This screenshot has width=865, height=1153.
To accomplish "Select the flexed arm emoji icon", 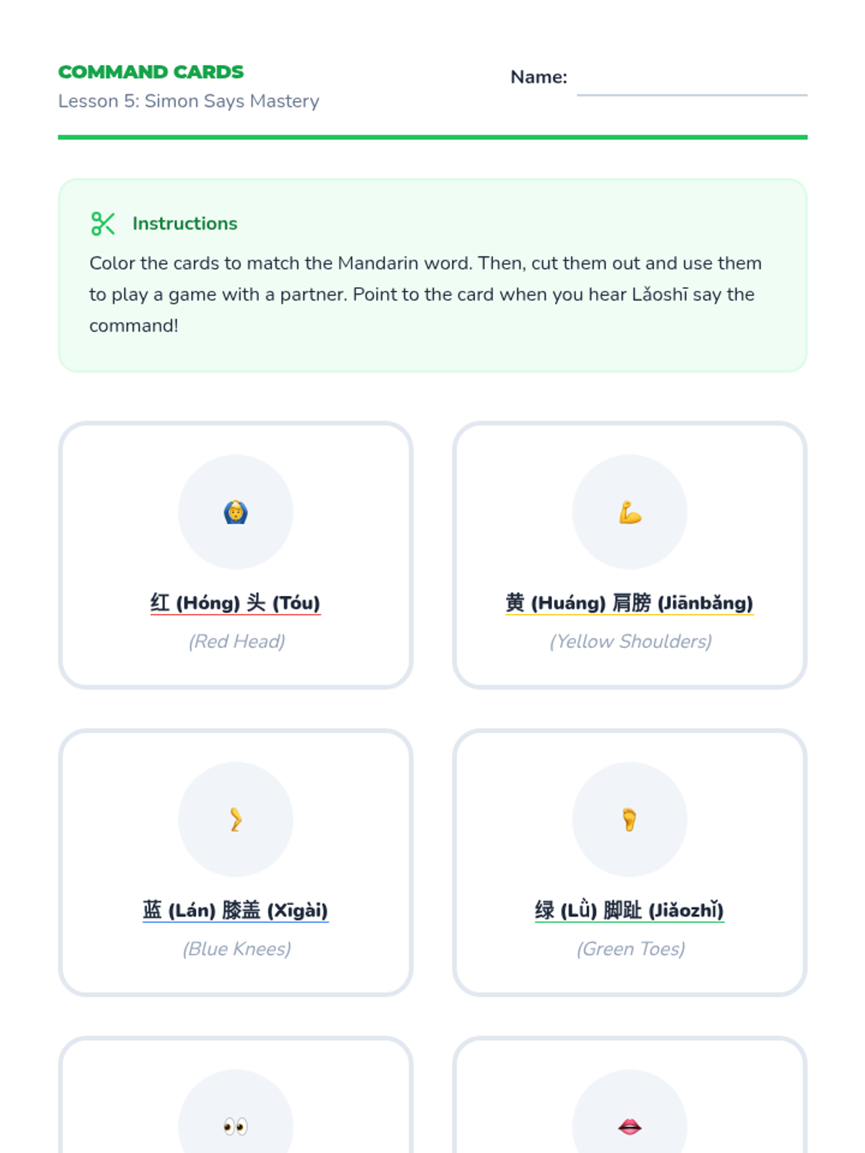I will click(x=630, y=512).
